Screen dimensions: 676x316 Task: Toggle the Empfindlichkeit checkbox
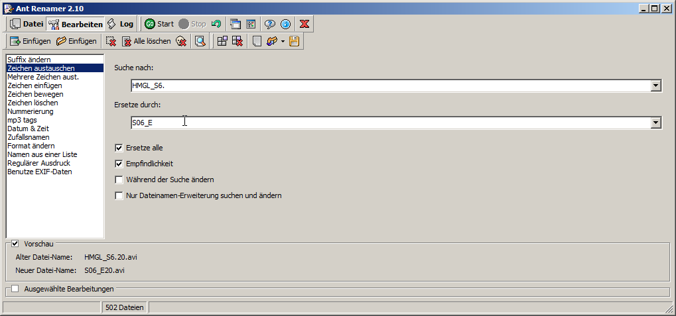[x=119, y=164]
